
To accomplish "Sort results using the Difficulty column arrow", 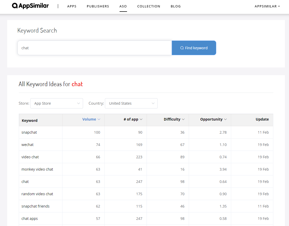I will click(x=183, y=119).
